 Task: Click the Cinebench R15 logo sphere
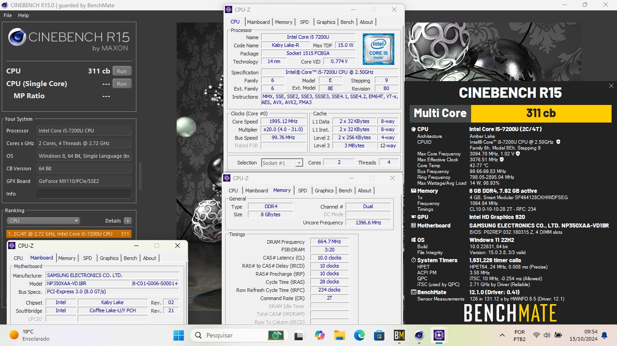coord(17,37)
